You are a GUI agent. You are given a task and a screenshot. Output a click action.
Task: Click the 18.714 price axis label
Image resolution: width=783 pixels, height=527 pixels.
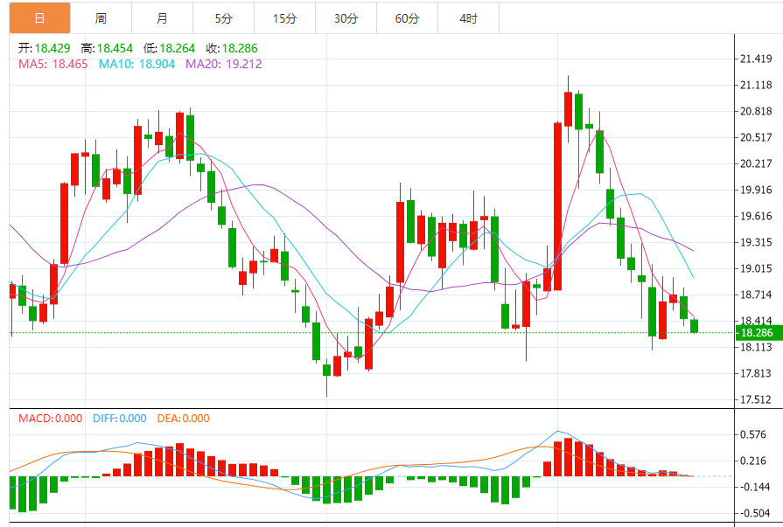click(756, 295)
